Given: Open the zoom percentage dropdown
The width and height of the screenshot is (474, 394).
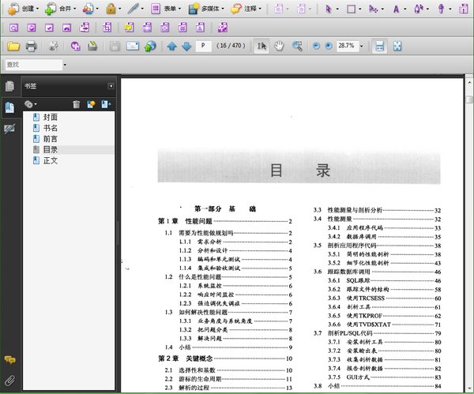Looking at the screenshot, I should (361, 46).
